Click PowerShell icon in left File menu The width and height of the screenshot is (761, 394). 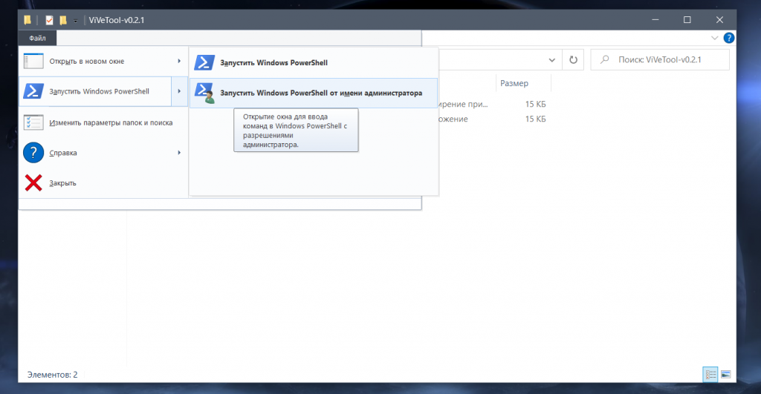(x=33, y=91)
